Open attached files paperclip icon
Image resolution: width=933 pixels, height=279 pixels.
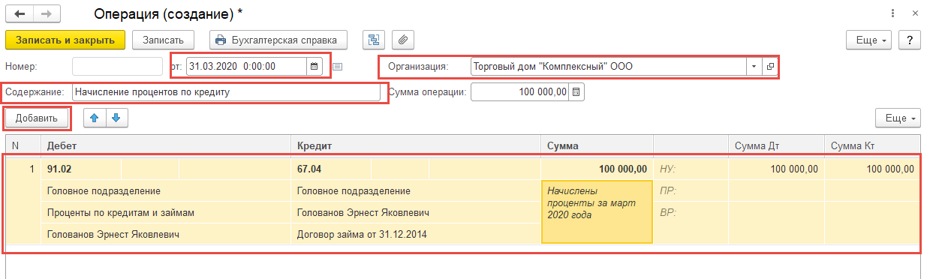403,40
